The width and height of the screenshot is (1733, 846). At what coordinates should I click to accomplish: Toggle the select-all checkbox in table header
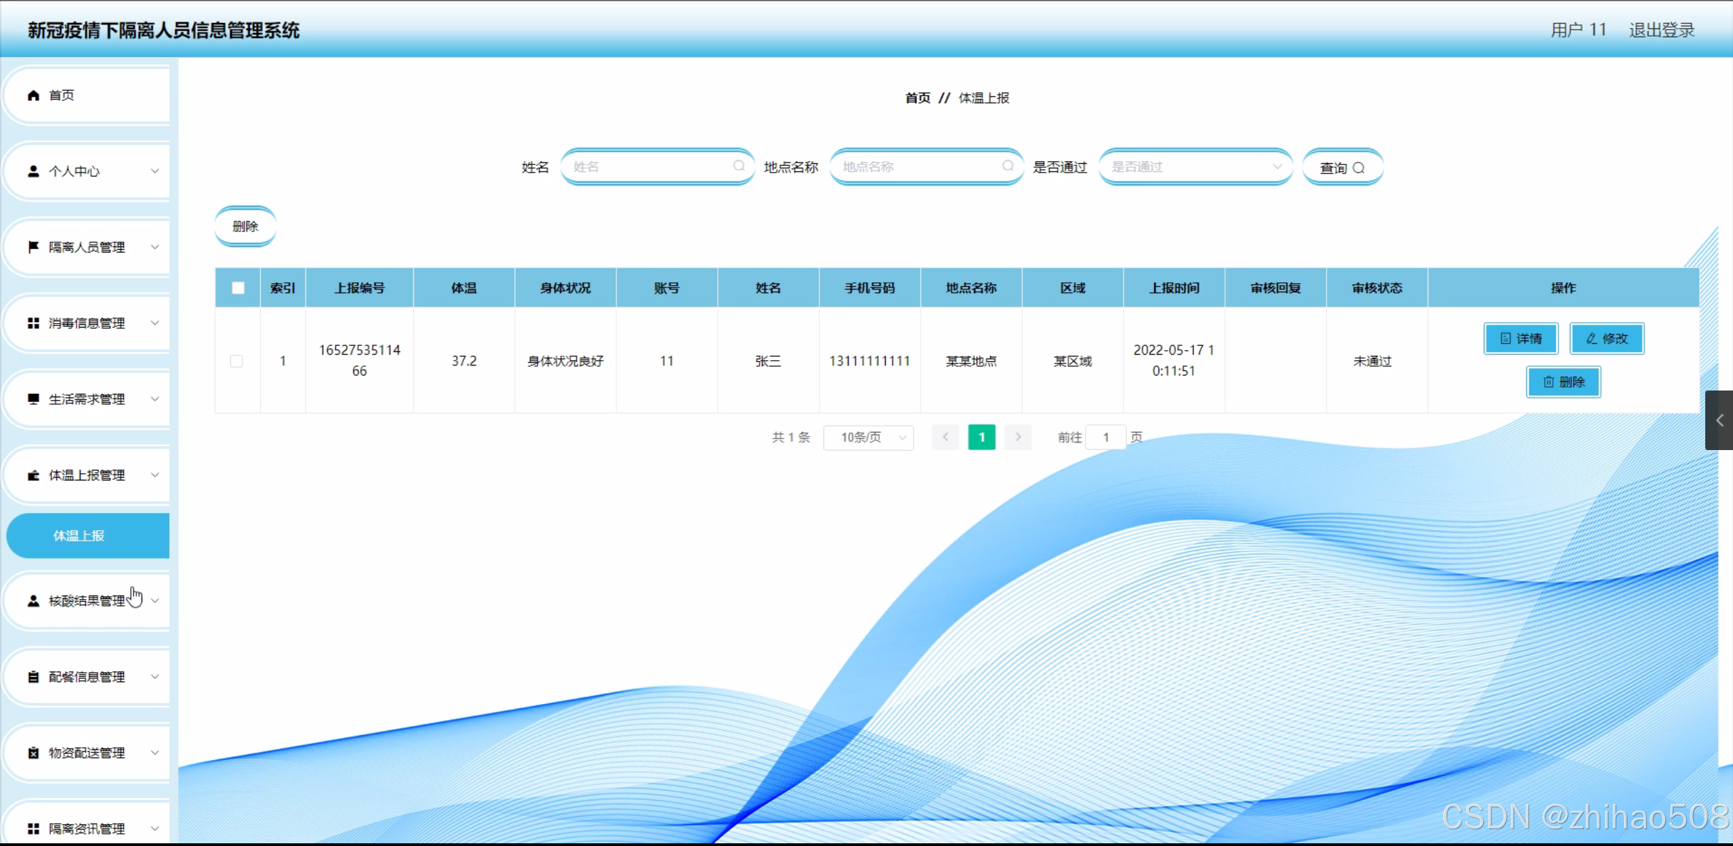[238, 288]
